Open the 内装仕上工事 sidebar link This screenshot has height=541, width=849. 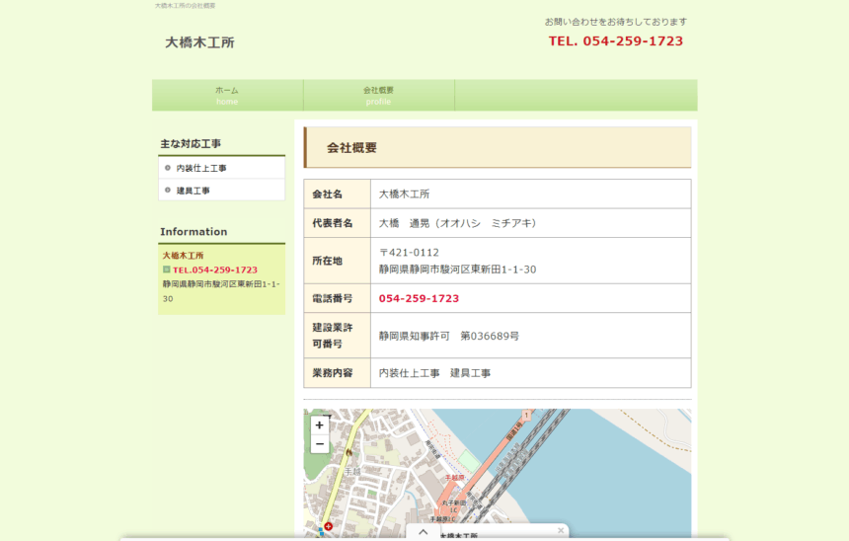(x=201, y=169)
